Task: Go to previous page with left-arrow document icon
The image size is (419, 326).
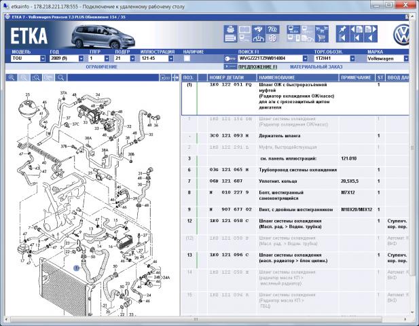Action: tap(357, 29)
